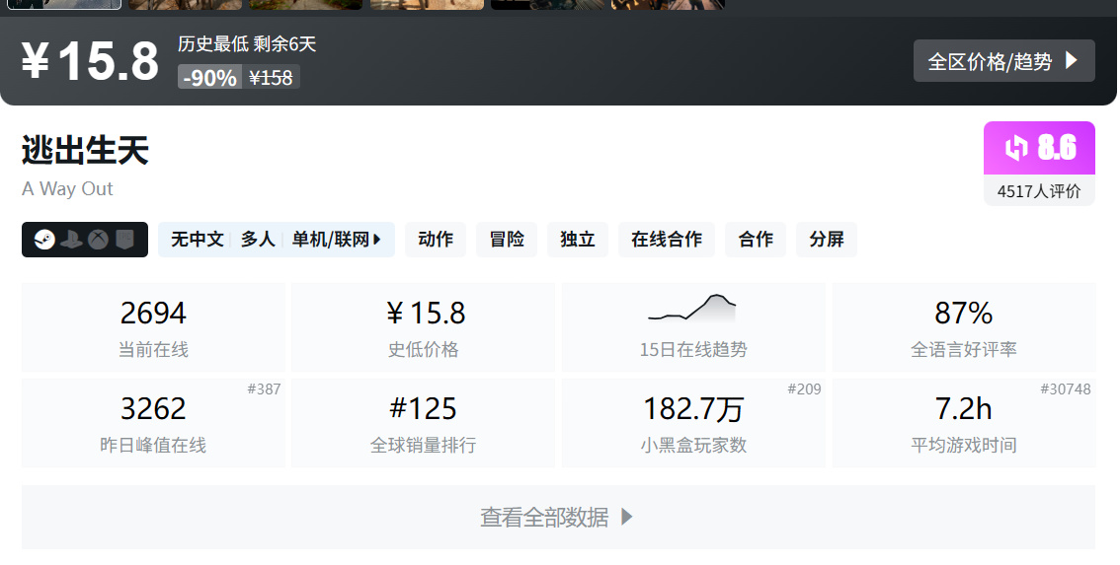Viewport: 1120px width, 565px height.
Task: Click the #387 rank label
Action: [265, 388]
